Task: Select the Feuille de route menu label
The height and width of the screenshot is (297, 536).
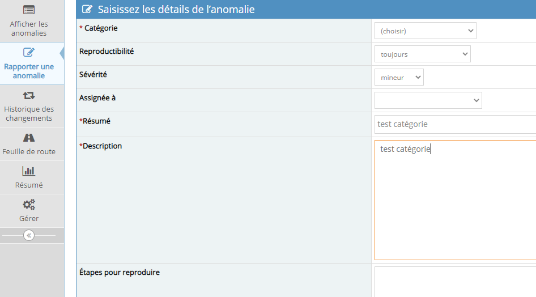Action: 29,151
